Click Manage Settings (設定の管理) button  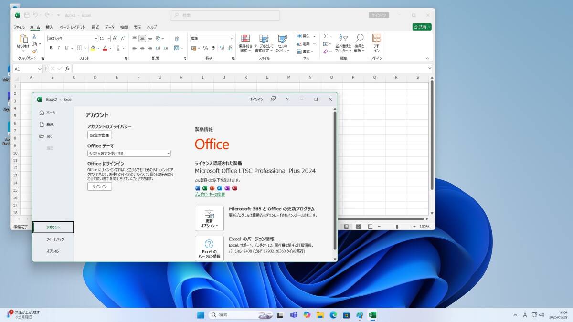point(99,135)
